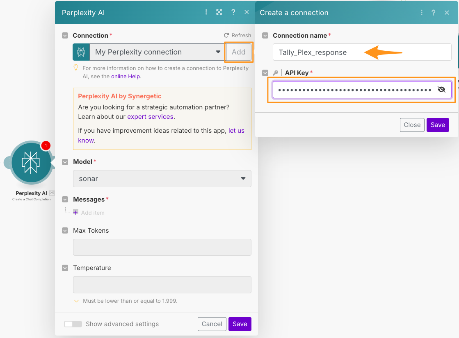Screen dimensions: 459x338
Task: Close the Perplexity AI panel
Action: click(x=247, y=12)
